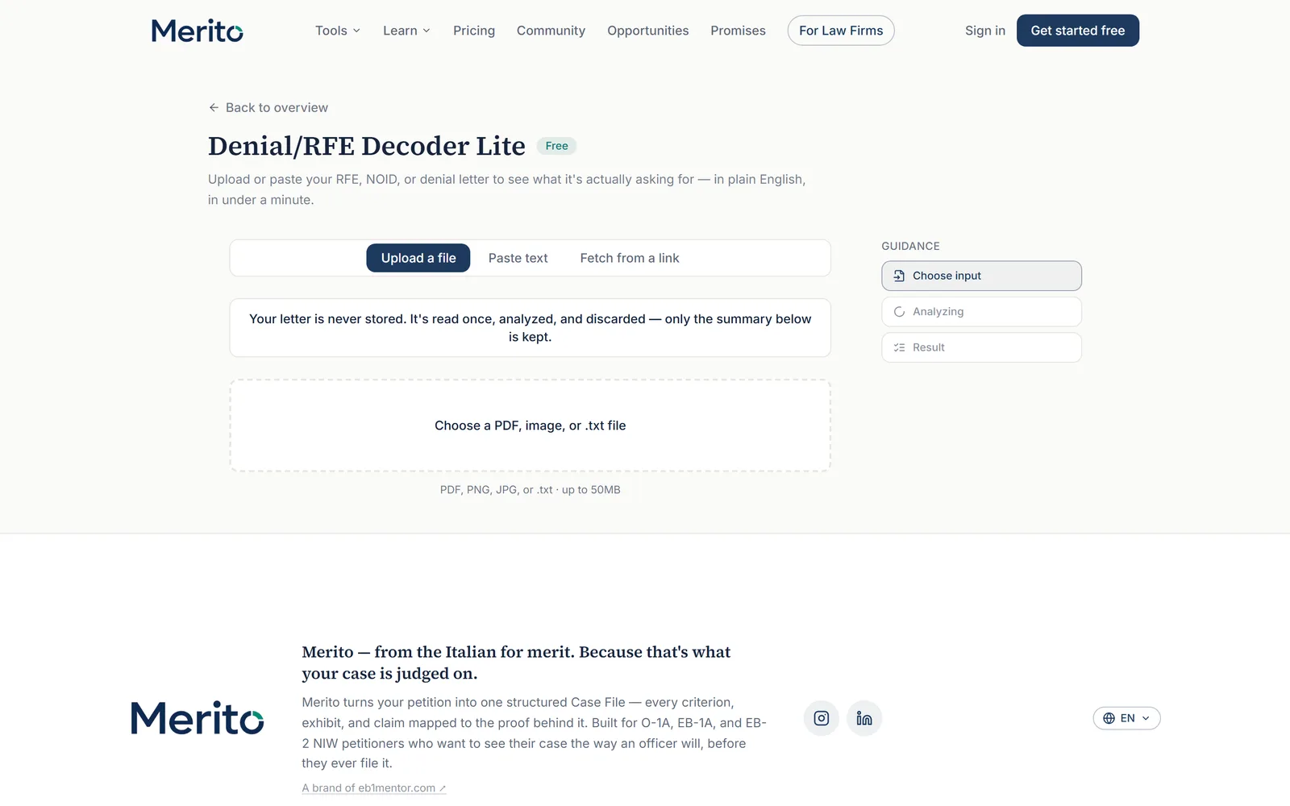1290x806 pixels.
Task: Click the Merito logo in header
Action: coord(198,31)
